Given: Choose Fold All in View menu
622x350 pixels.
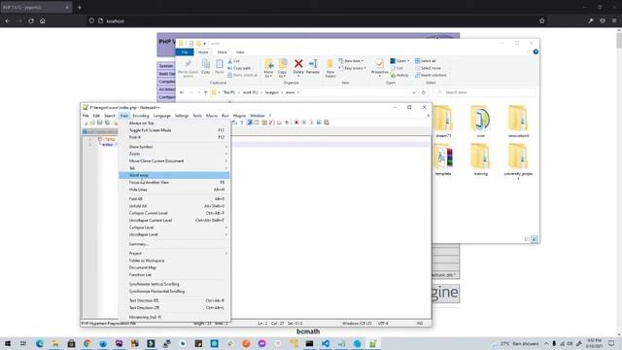Looking at the screenshot, I should click(x=174, y=198).
